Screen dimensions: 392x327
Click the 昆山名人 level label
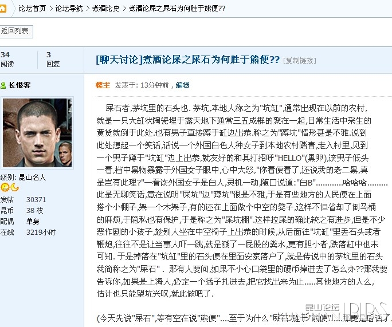33,178
